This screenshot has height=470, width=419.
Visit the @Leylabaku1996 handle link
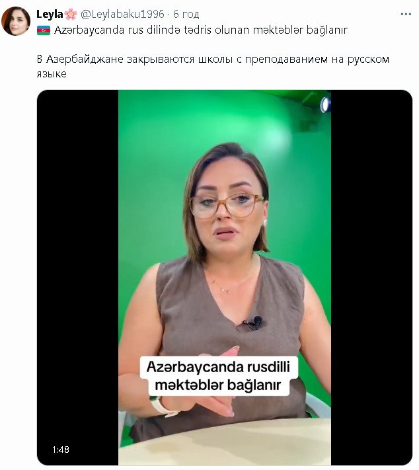pos(122,14)
